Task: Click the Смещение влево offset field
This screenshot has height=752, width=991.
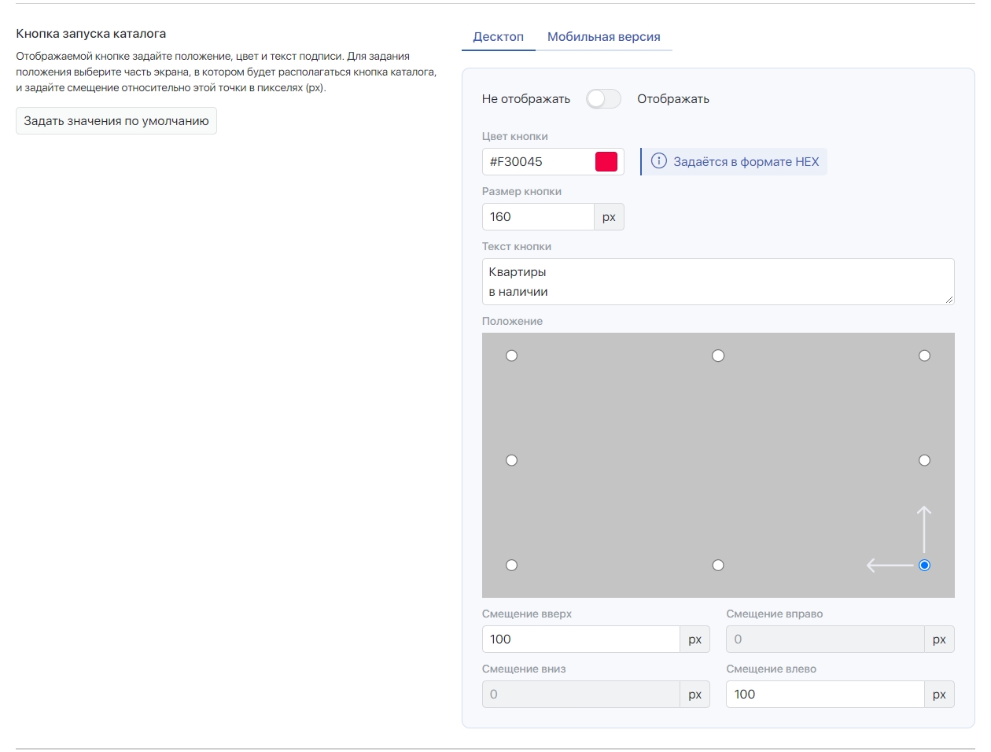Action: pyautogui.click(x=824, y=694)
